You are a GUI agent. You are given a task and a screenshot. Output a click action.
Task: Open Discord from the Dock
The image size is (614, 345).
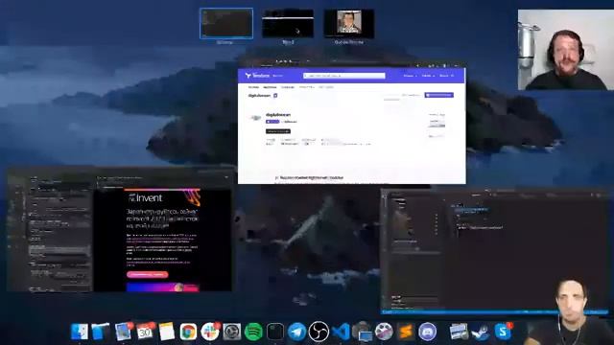pyautogui.click(x=427, y=332)
